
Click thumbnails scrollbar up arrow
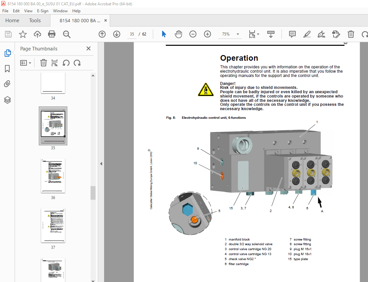(x=93, y=76)
